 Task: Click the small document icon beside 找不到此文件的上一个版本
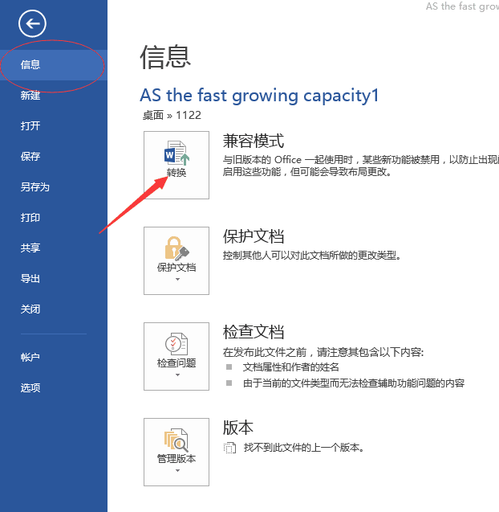[229, 448]
